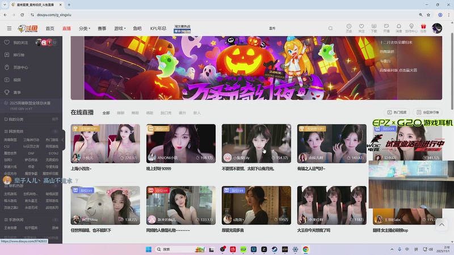This screenshot has width=454, height=255.
Task: Click the back-to-top arrow button
Action: point(442,224)
